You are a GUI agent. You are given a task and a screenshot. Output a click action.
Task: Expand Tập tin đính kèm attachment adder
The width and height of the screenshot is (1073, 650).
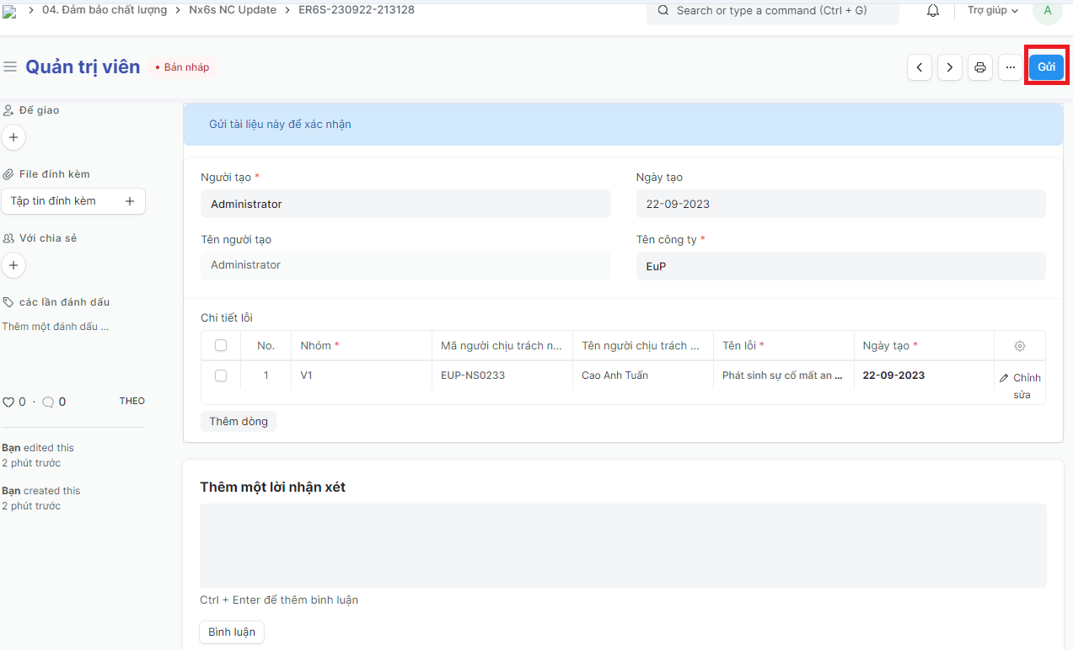(130, 201)
